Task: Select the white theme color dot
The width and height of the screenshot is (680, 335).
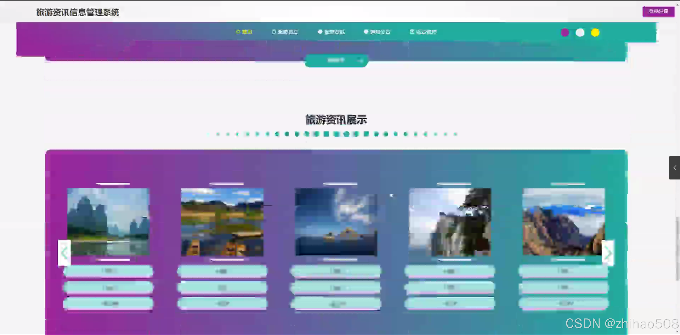Action: point(580,32)
